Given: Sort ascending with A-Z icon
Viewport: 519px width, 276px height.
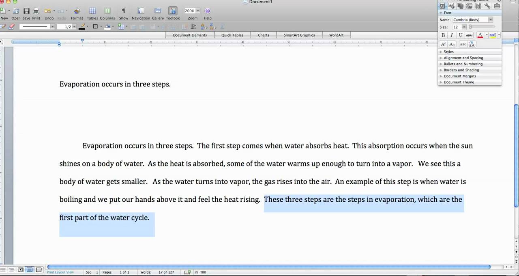Looking at the screenshot, I should [203, 26].
